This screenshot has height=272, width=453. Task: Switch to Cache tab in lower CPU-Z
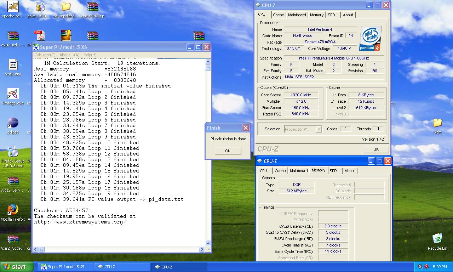click(280, 171)
